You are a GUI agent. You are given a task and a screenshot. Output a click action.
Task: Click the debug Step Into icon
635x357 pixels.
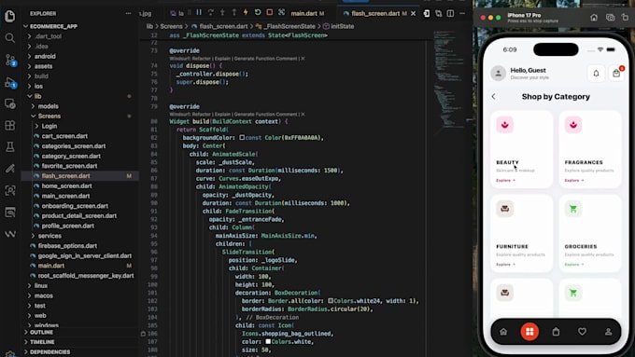222,13
